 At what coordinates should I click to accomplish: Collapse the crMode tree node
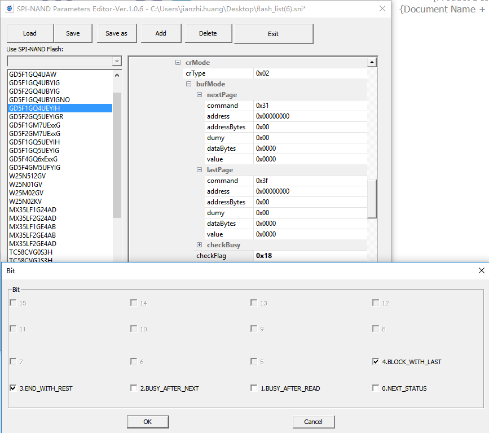[x=178, y=63]
